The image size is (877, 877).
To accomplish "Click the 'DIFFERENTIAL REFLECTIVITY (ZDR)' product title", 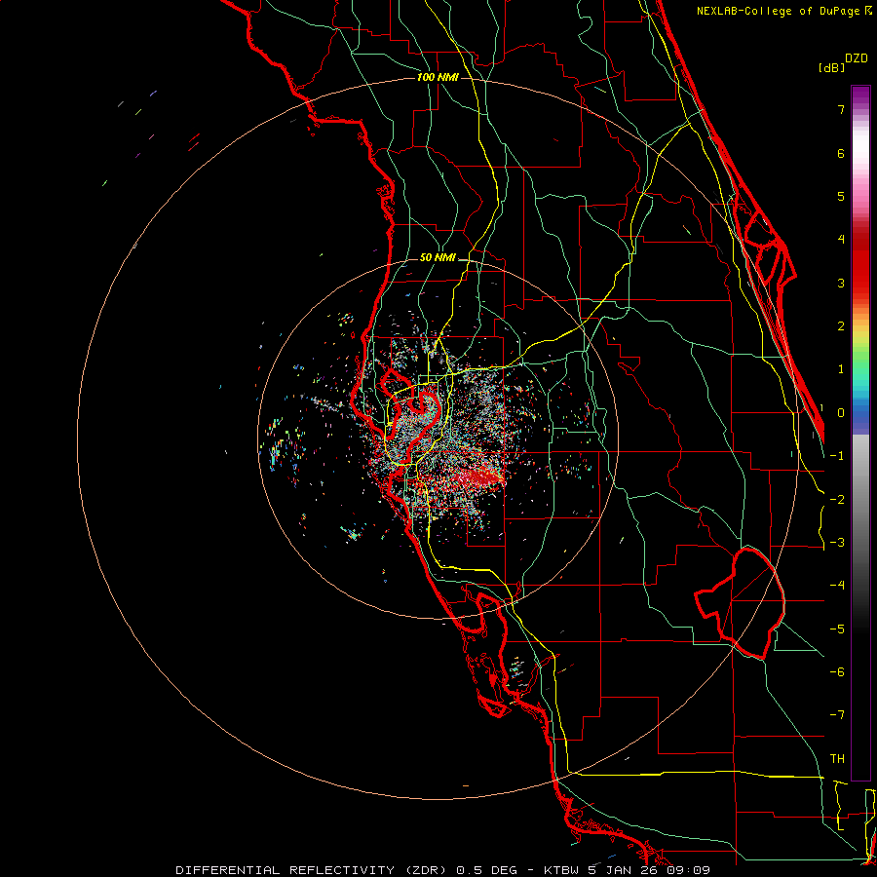I will coord(312,870).
